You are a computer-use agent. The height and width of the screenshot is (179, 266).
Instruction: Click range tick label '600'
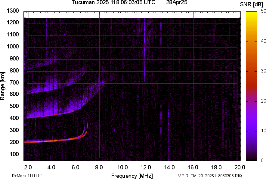[x=14, y=94]
